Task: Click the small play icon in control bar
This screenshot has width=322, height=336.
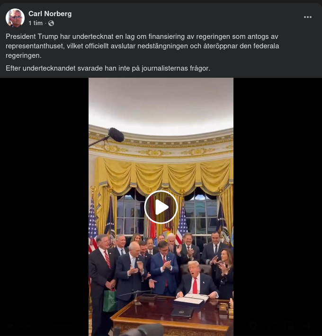Action: [x=10, y=326]
